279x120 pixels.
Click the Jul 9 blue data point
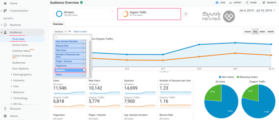click(235, 43)
